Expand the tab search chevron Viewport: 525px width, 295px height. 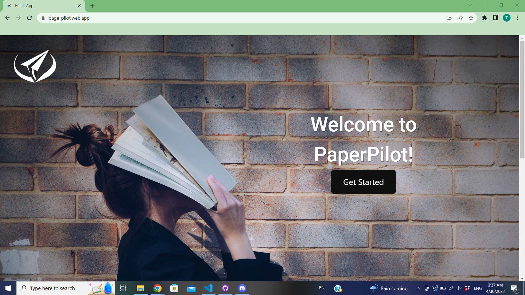coord(470,5)
